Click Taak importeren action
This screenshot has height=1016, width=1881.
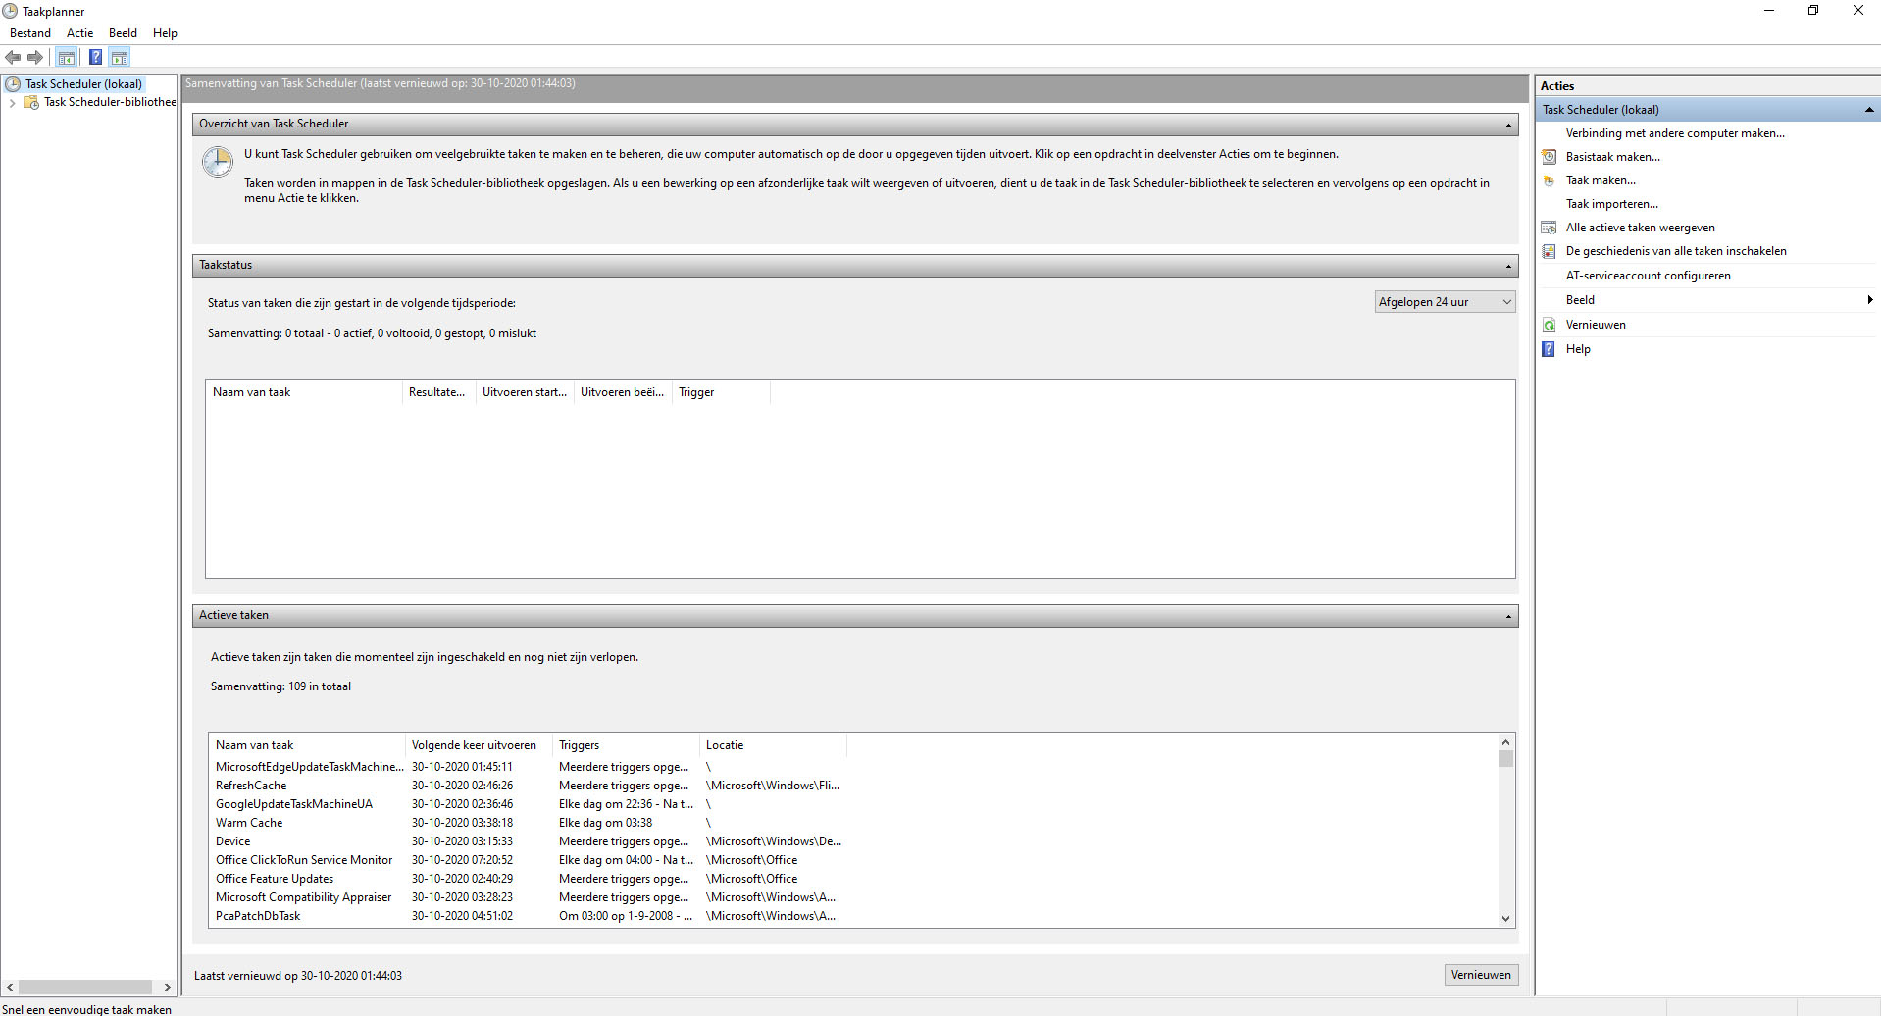(1612, 204)
